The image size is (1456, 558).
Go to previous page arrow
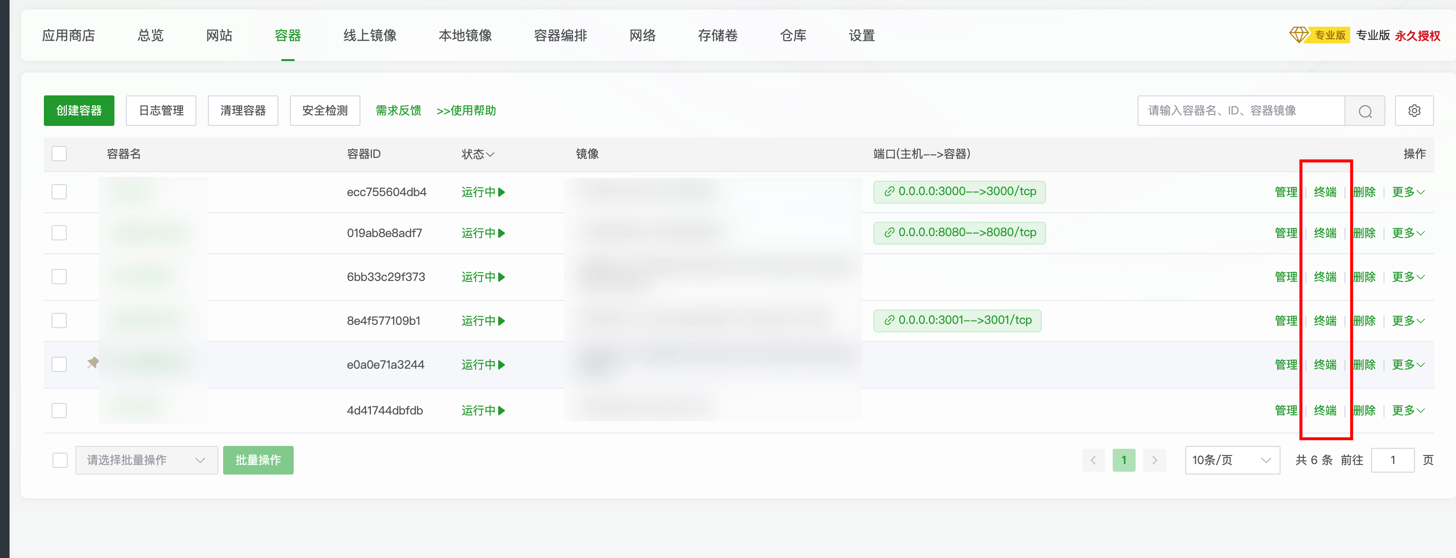pos(1093,460)
